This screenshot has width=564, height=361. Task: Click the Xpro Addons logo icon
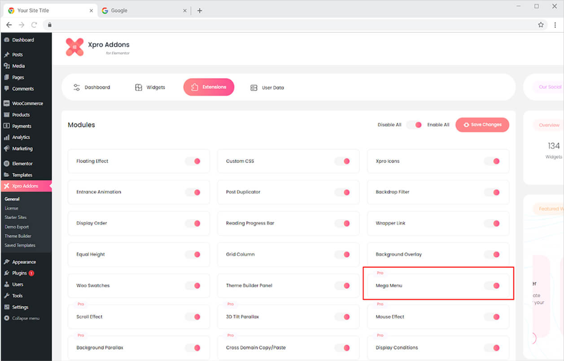pos(74,47)
